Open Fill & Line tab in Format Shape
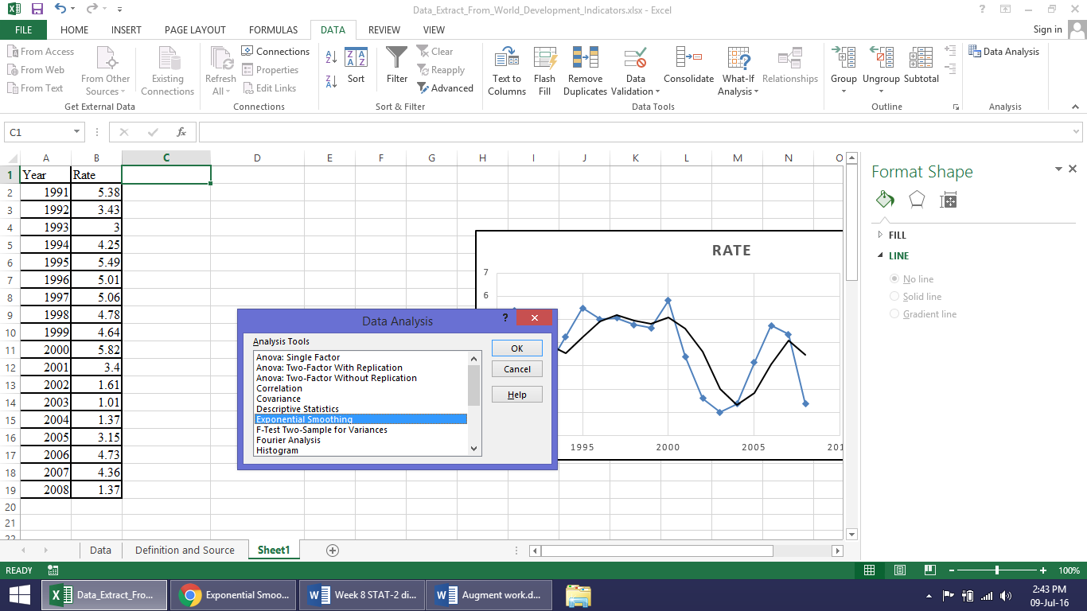Screen dimensions: 1087x611 [x=885, y=200]
